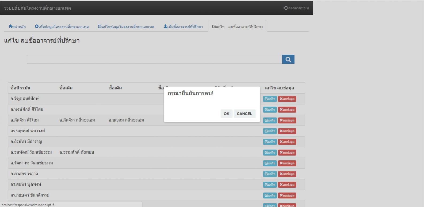The height and width of the screenshot is (207, 424).
Task: Click the name อ.วิฑูร สนธิปักษ์
Action: (x=25, y=99)
